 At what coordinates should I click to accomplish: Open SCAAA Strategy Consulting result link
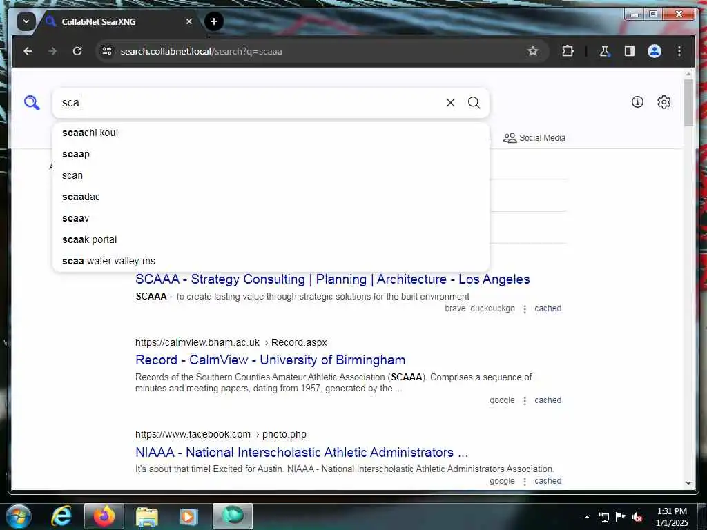332,279
